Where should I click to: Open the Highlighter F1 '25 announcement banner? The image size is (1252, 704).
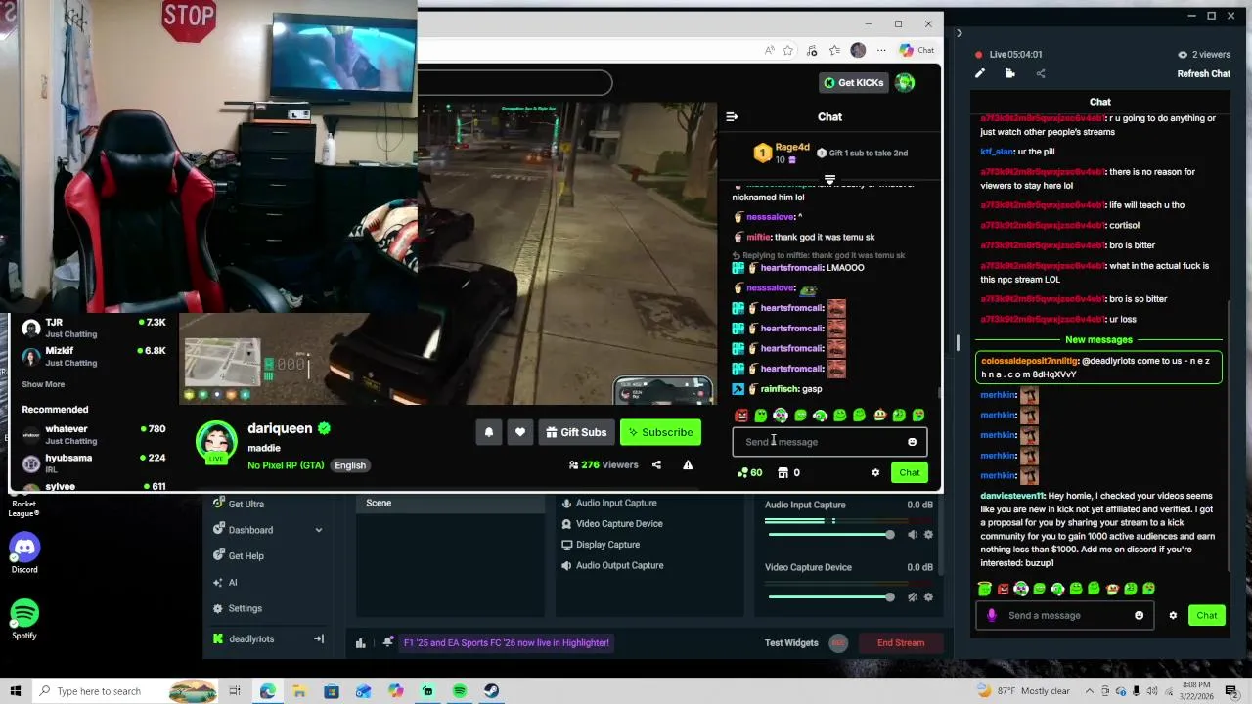click(x=507, y=643)
